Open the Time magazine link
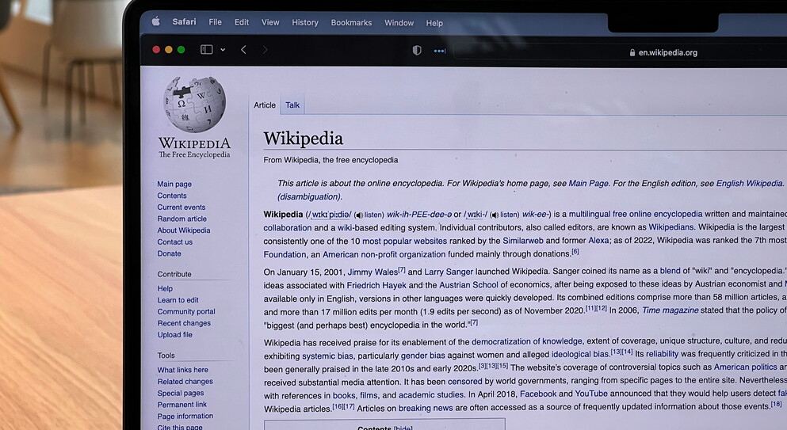The width and height of the screenshot is (787, 430). point(670,310)
